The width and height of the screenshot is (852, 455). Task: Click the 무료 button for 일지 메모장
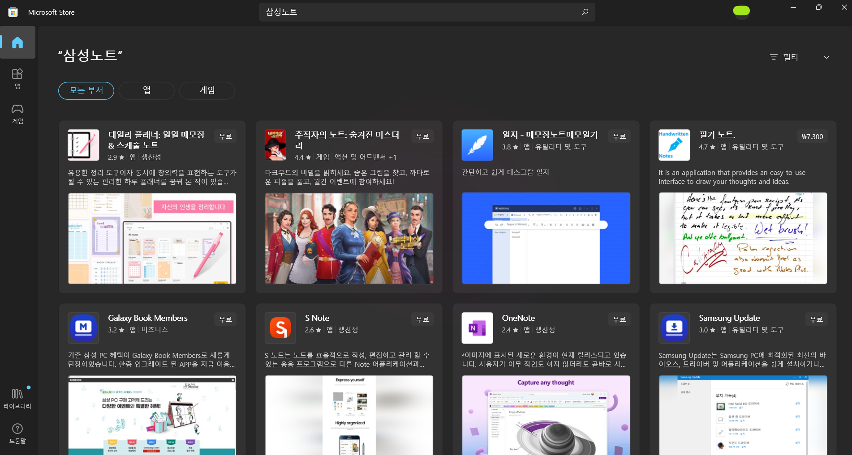coord(620,136)
